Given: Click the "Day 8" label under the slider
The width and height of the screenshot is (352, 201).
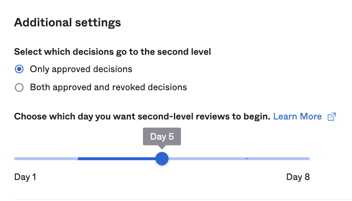Looking at the screenshot, I should 298,177.
